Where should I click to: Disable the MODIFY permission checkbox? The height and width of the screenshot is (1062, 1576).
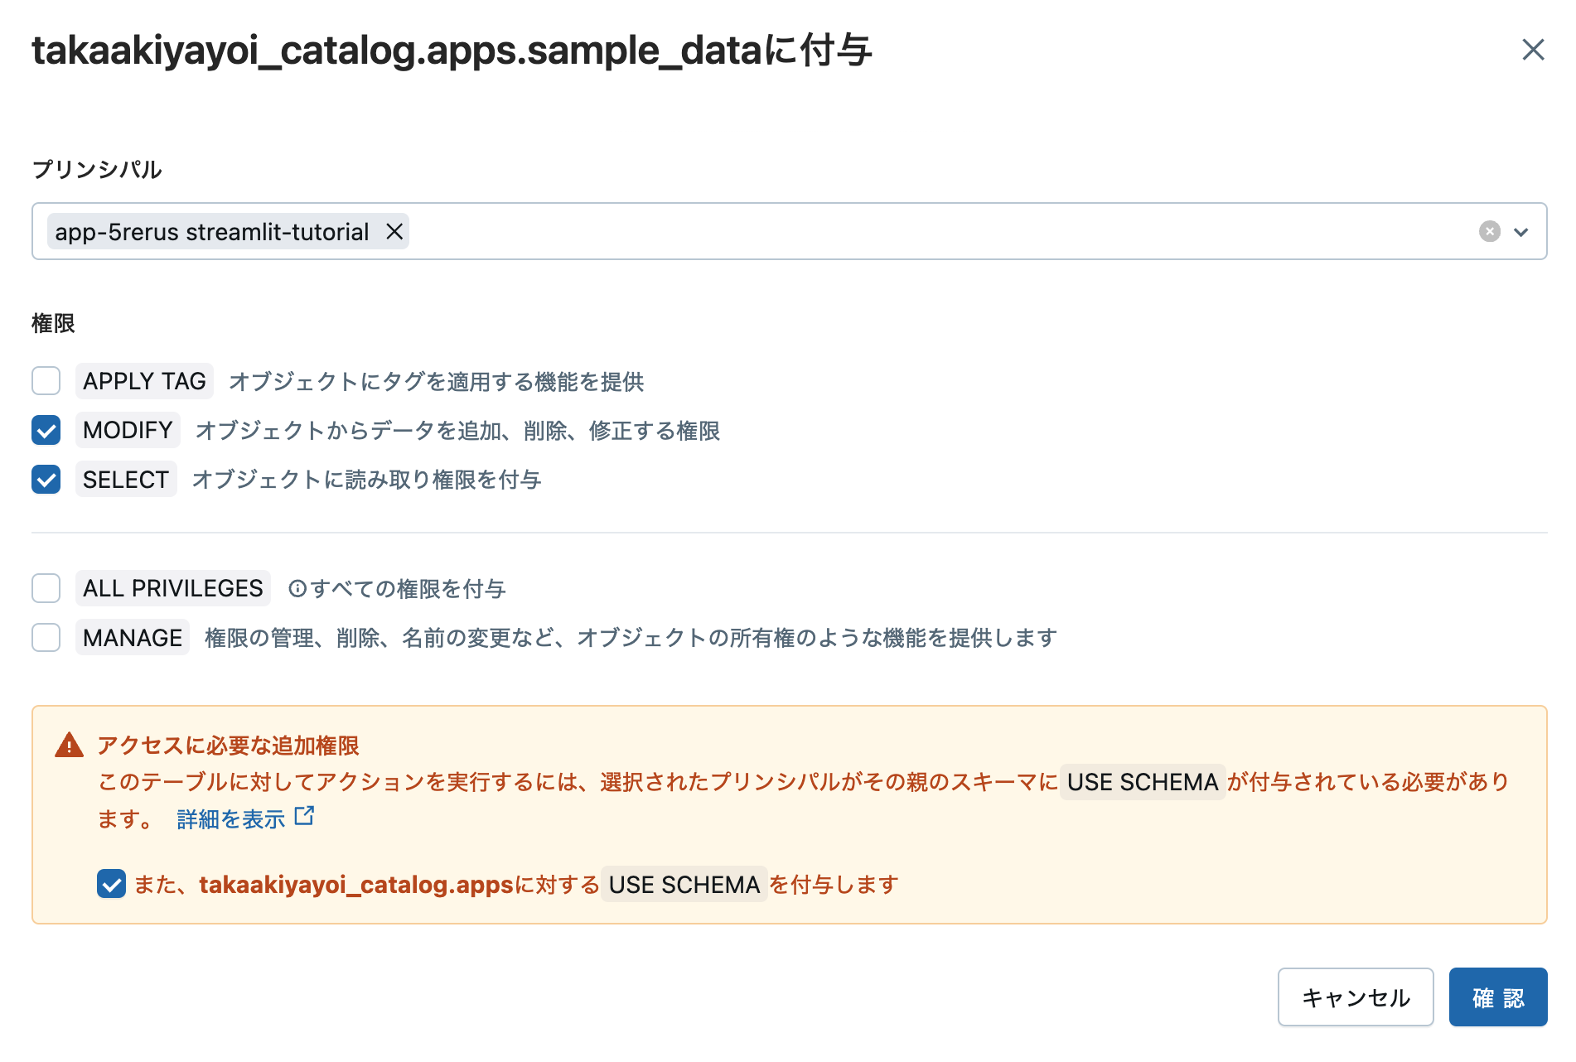[x=46, y=430]
